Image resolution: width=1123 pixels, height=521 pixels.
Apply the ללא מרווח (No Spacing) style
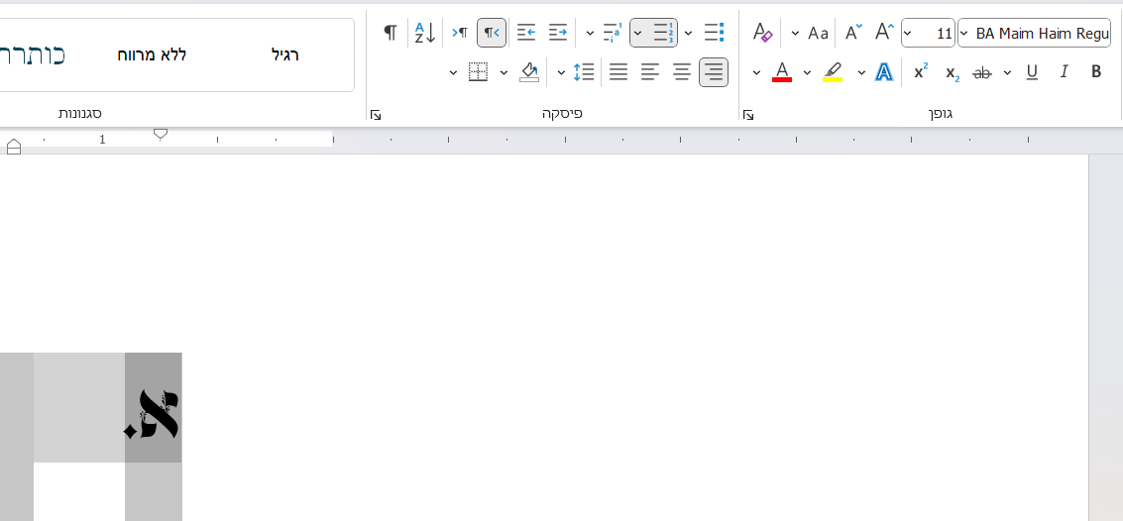tap(152, 54)
